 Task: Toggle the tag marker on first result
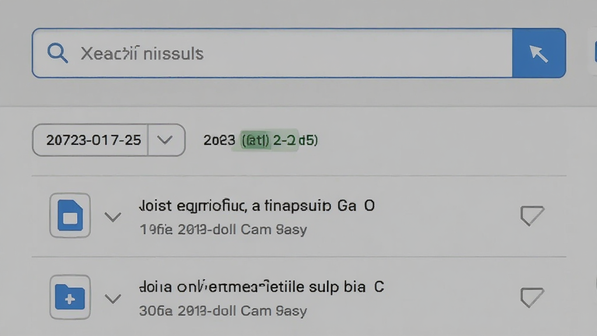pos(532,216)
